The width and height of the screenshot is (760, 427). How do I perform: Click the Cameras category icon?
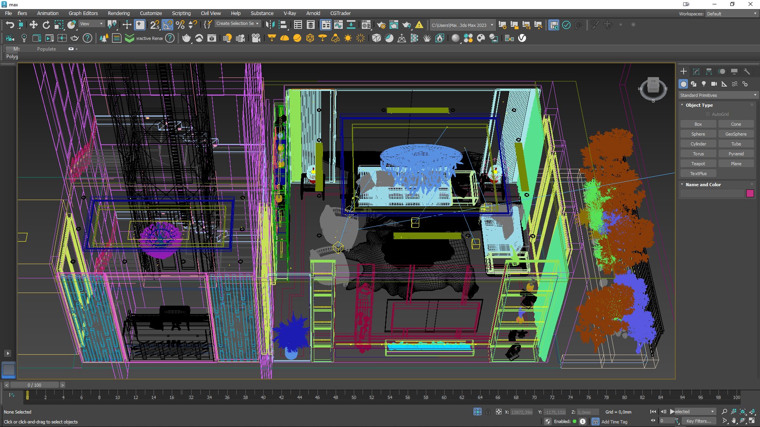click(714, 84)
